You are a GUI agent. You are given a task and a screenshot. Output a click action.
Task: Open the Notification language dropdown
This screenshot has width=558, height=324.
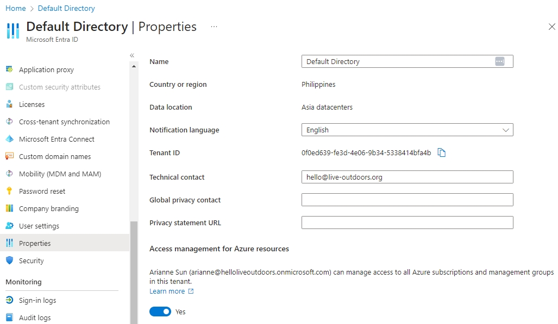[x=407, y=130]
